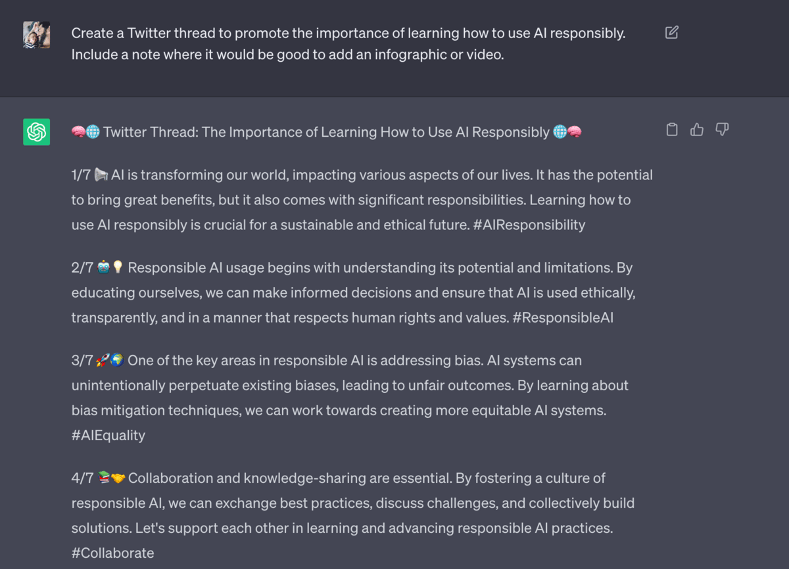
Task: Click the megaphone emoji in tweet 1/7
Action: [x=101, y=175]
